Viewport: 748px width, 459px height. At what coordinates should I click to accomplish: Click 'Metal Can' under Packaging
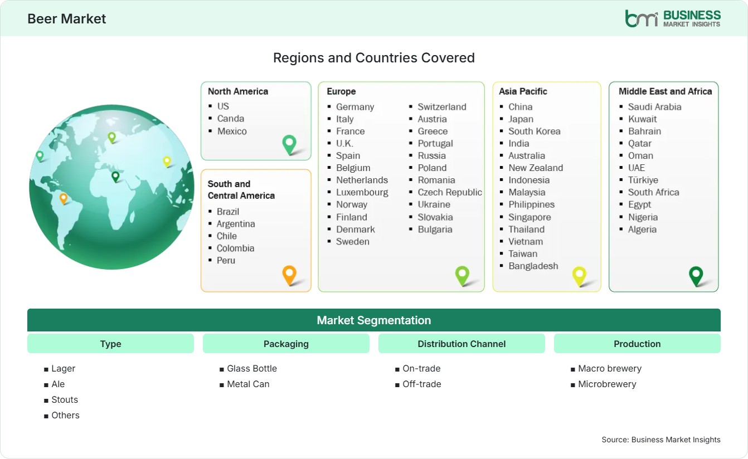tap(248, 384)
